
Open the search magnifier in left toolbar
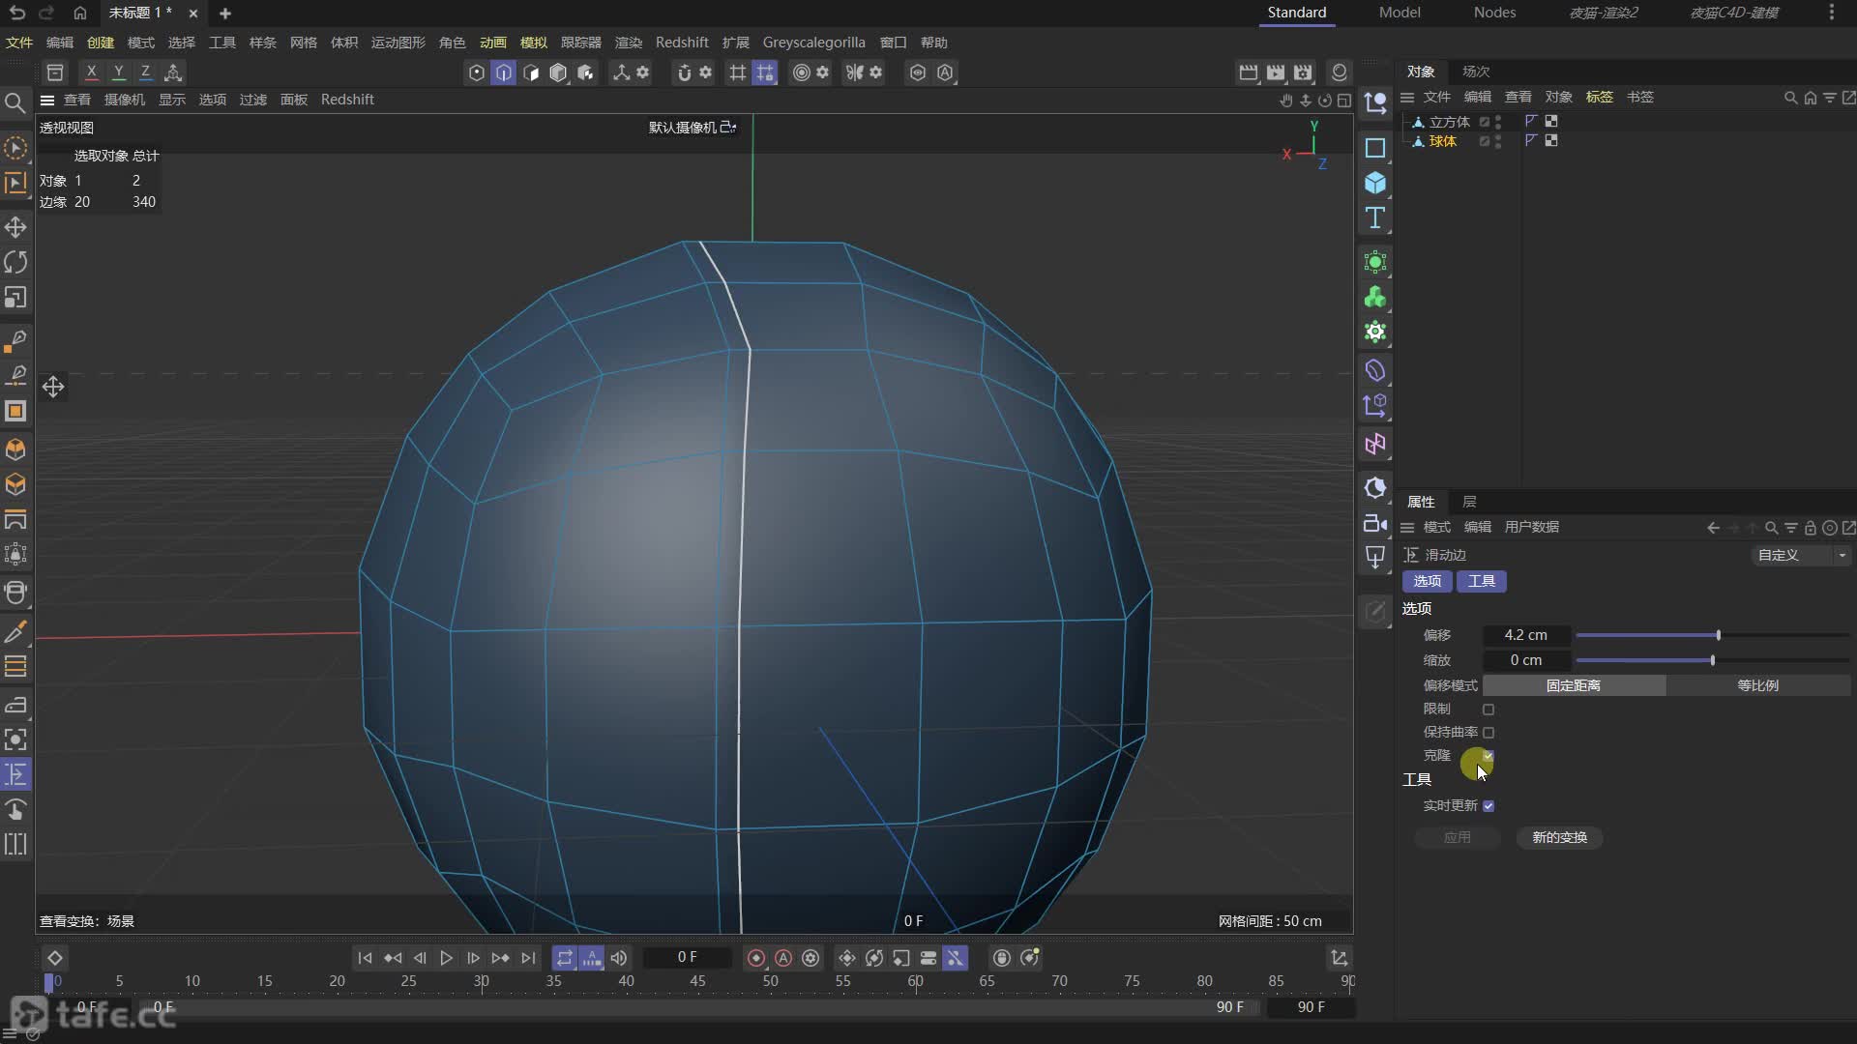click(x=15, y=102)
